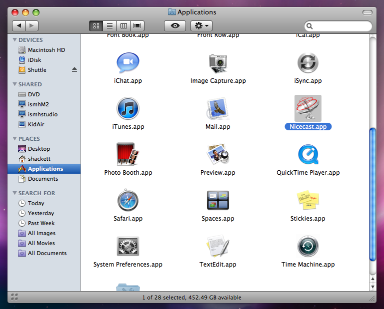Open Quick Look with the eye button
This screenshot has width=384, height=309.
click(x=175, y=25)
